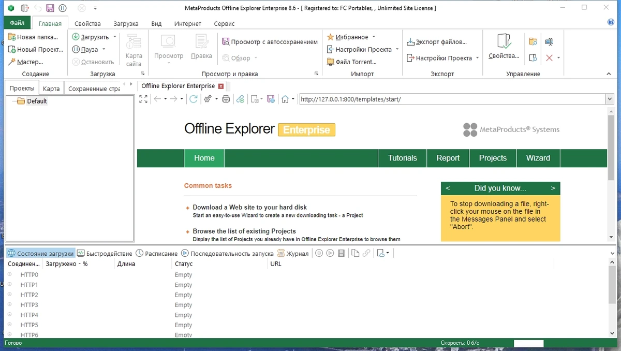This screenshot has width=621, height=351.
Task: Click quick-access pause circle icon
Action: pyautogui.click(x=63, y=8)
